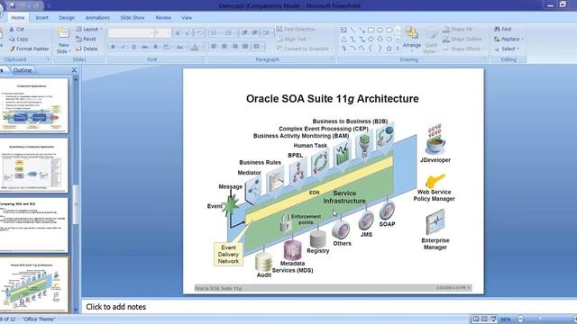Open the Shape Outline menu
Image resolution: width=577 pixels, height=324 pixels.
(463, 39)
